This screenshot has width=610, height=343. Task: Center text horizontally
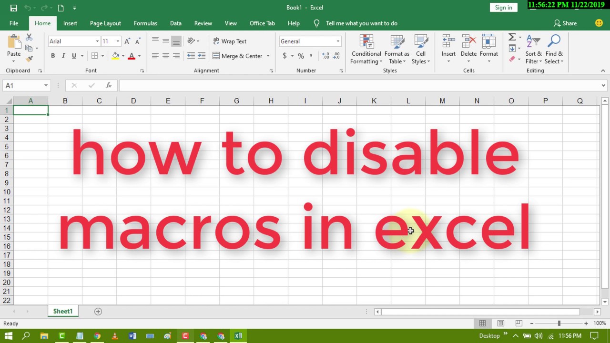point(166,56)
